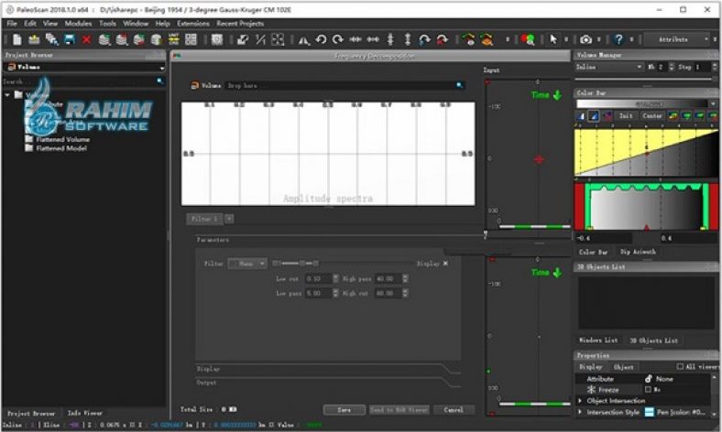Click the High pass value field
Screen dimensions: 722x432
tap(388, 278)
